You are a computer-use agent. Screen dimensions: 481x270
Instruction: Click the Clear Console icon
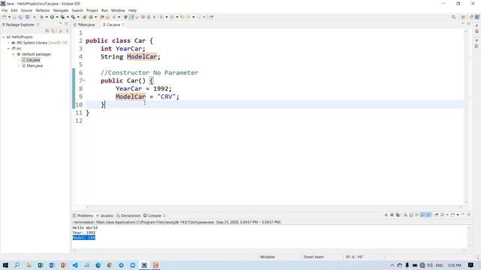tap(406, 215)
